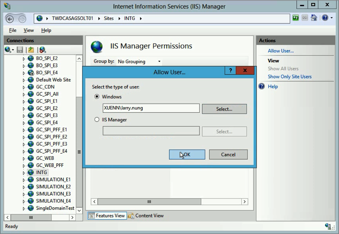
Task: Expand the BO_SPI_E3 tree node
Action: [24, 66]
